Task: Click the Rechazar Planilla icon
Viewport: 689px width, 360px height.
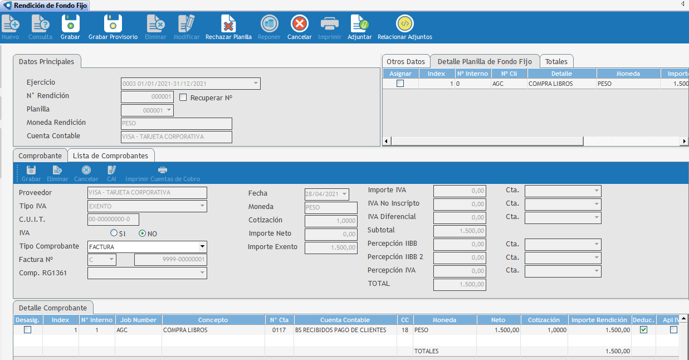Action: click(x=228, y=24)
